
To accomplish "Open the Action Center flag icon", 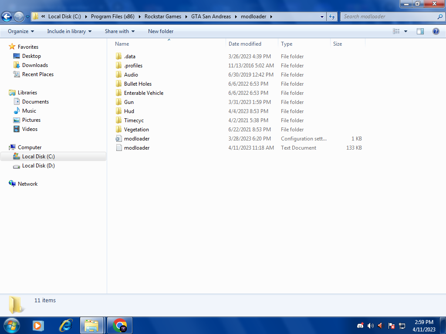I will [392, 326].
